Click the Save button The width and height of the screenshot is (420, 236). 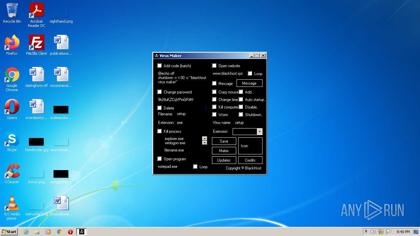coord(224,141)
